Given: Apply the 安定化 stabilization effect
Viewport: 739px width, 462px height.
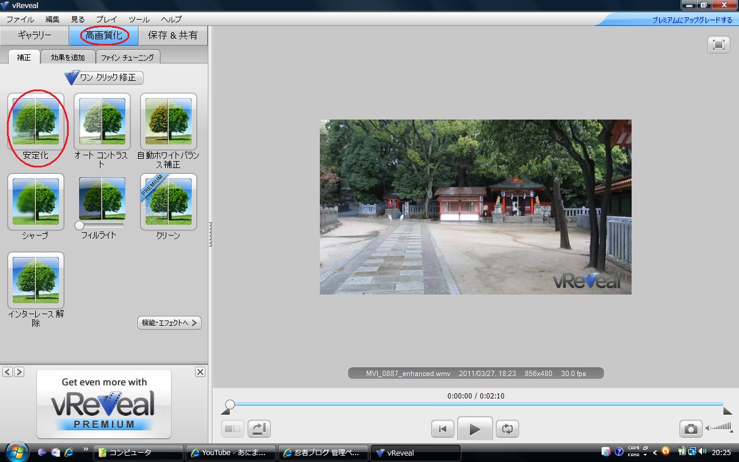Looking at the screenshot, I should click(x=36, y=121).
